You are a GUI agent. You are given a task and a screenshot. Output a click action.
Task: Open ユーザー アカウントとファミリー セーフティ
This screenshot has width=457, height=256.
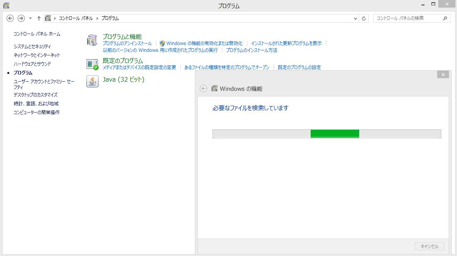[x=44, y=84]
